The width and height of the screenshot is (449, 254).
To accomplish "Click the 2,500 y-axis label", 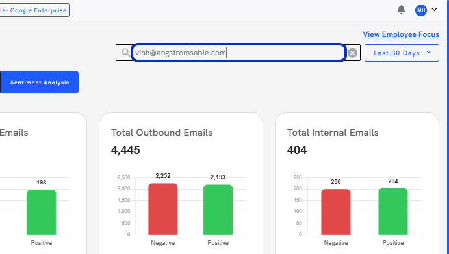I will [123, 177].
